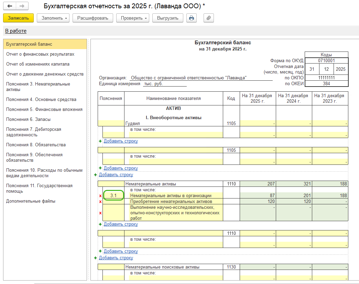Viewport: 359px width, 284px height.
Task: Open "Отчет о финансовых результатах" section
Action: 40,54
